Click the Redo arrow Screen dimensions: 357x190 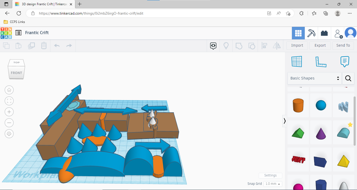(69, 46)
